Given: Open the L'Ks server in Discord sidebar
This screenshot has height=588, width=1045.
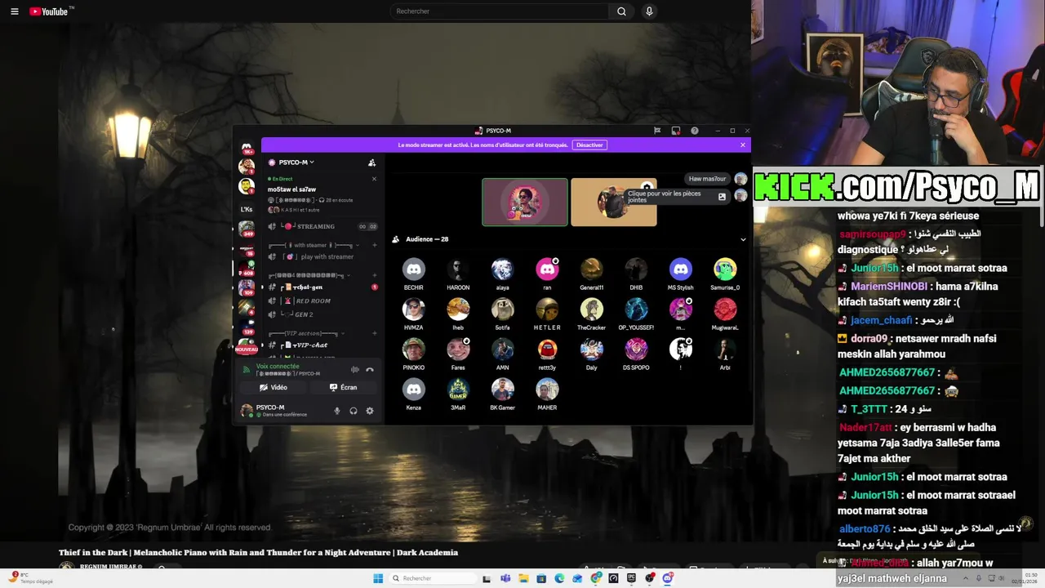Looking at the screenshot, I should pyautogui.click(x=247, y=209).
